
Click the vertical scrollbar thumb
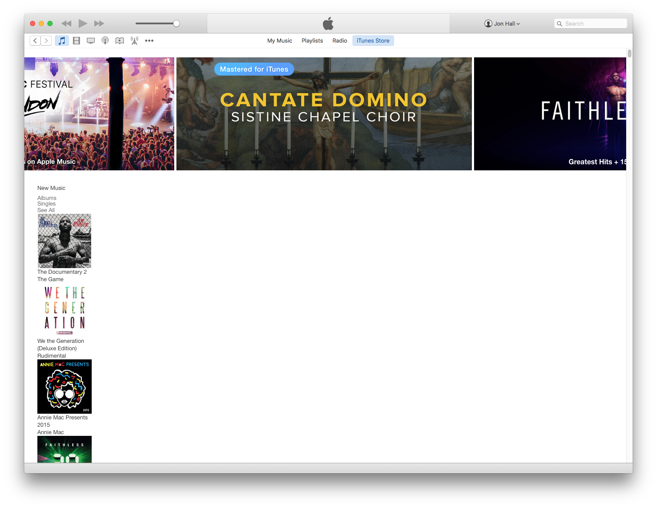point(630,53)
